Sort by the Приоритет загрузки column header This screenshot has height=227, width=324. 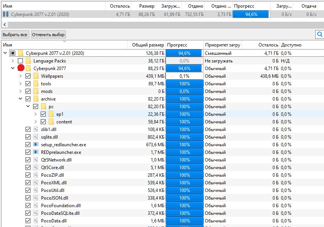(x=222, y=45)
